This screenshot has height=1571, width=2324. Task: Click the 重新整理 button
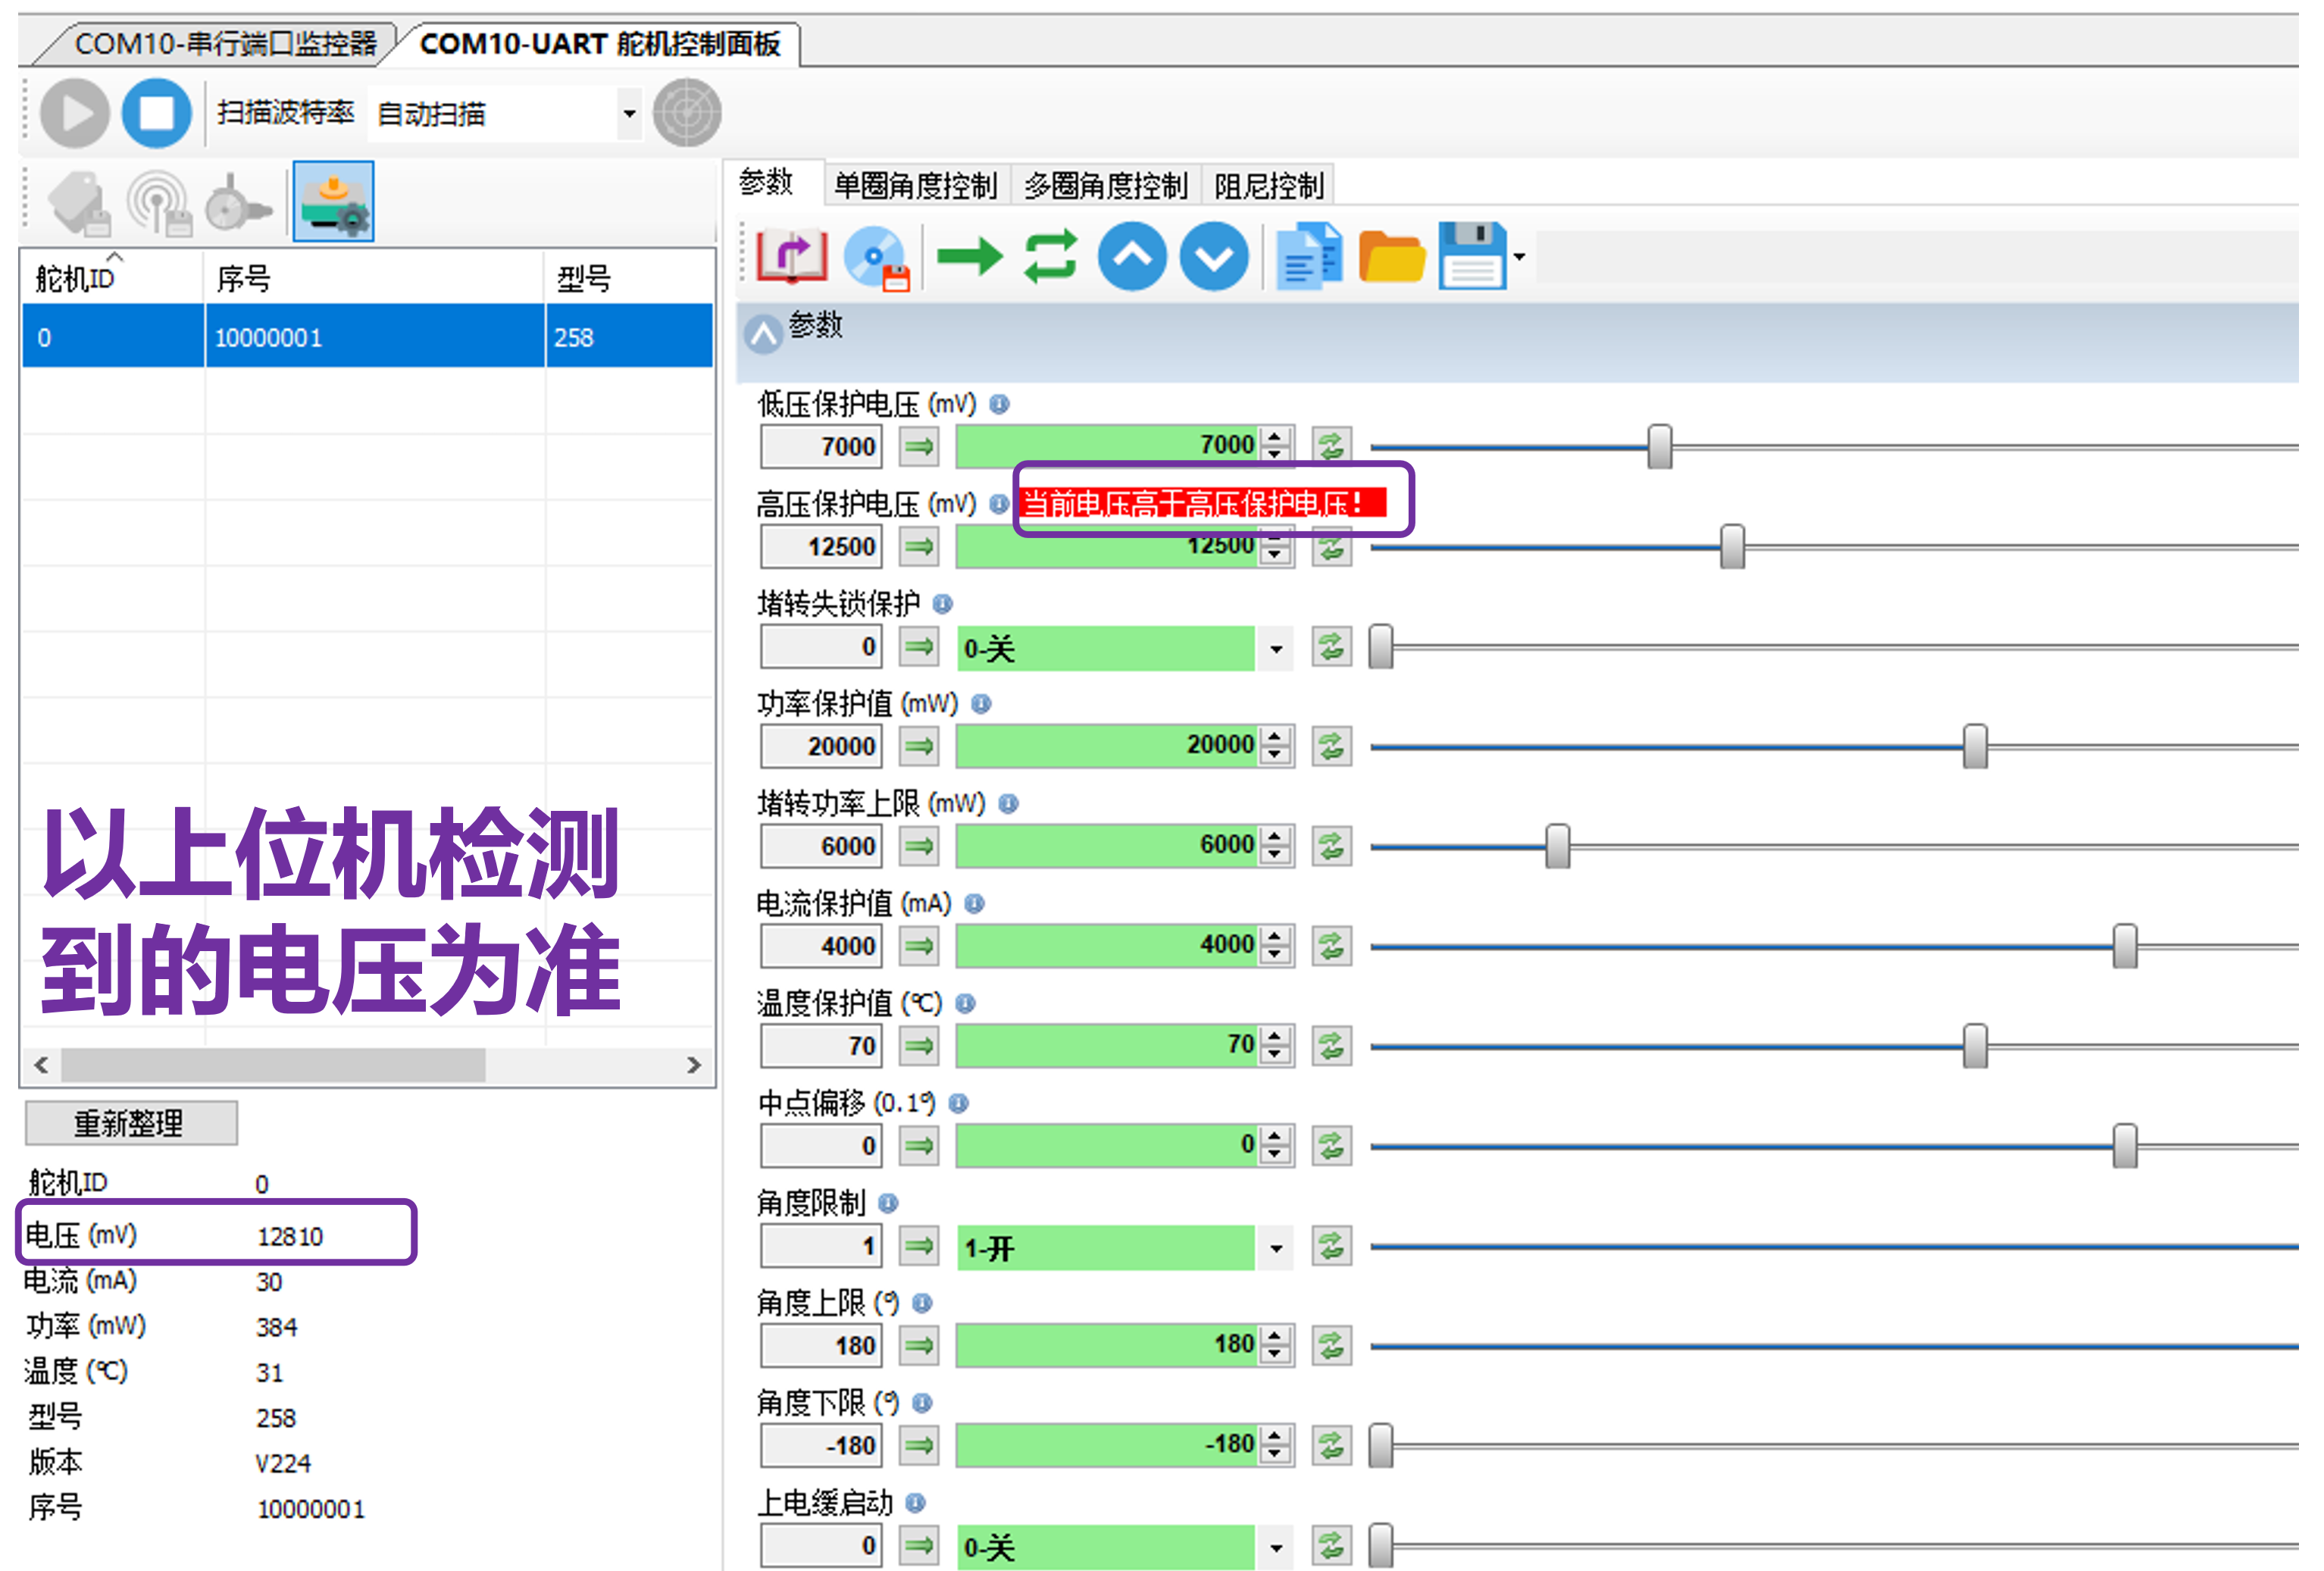[x=131, y=1123]
